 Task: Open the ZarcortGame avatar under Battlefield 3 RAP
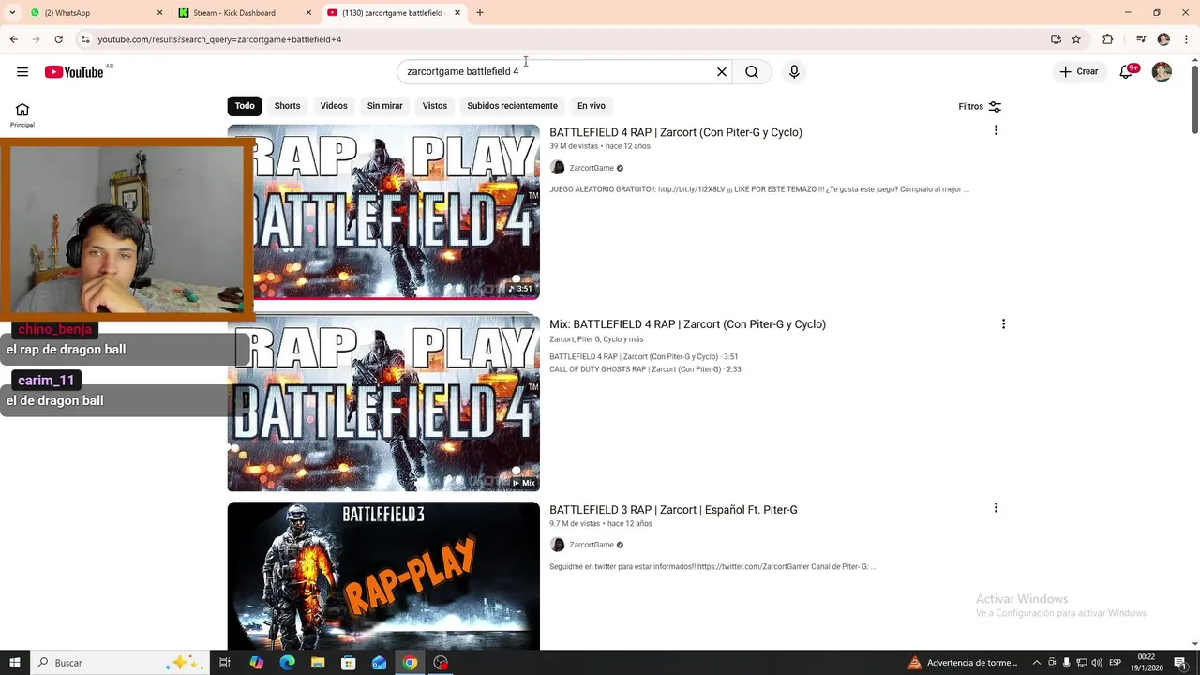[x=557, y=545]
